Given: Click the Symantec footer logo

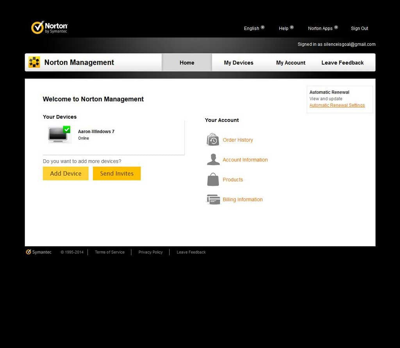Looking at the screenshot, I should [x=39, y=252].
